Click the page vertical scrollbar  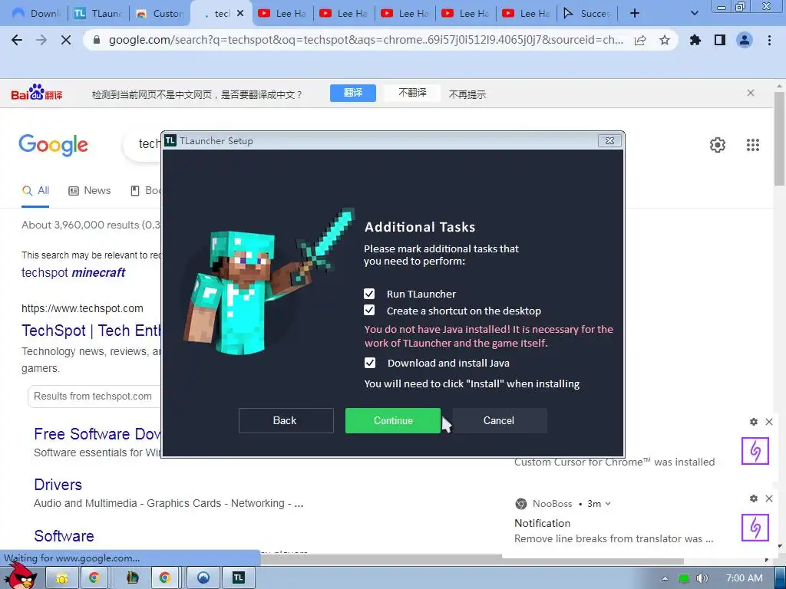(780, 140)
